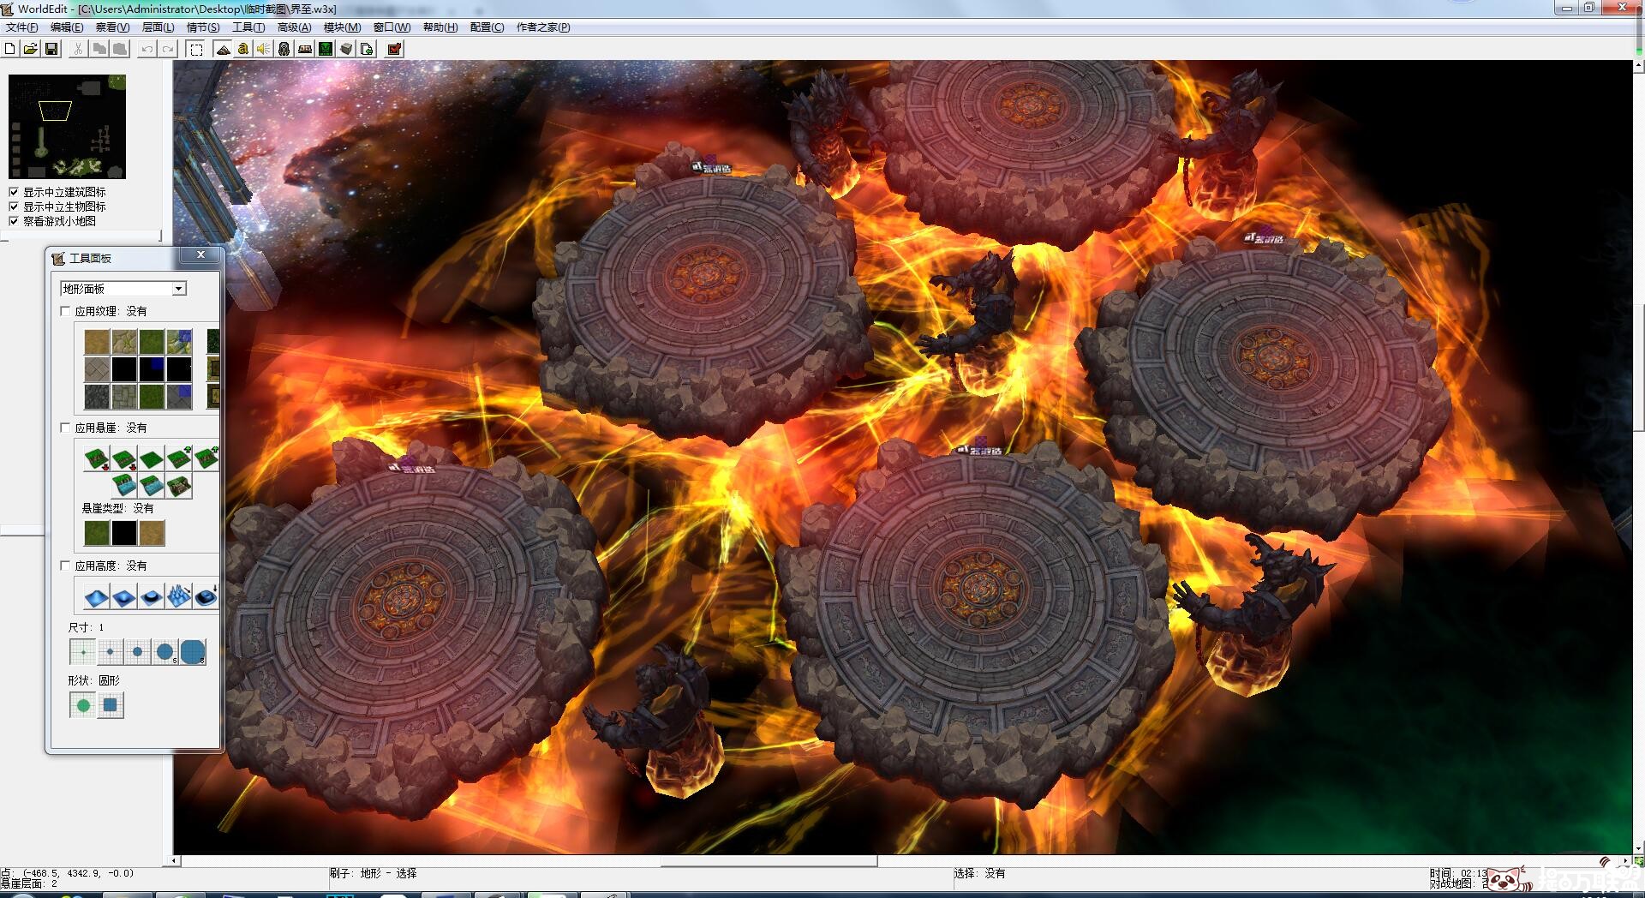This screenshot has height=898, width=1645.
Task: Open the Trigger Editor toolbar icon
Action: point(243,49)
